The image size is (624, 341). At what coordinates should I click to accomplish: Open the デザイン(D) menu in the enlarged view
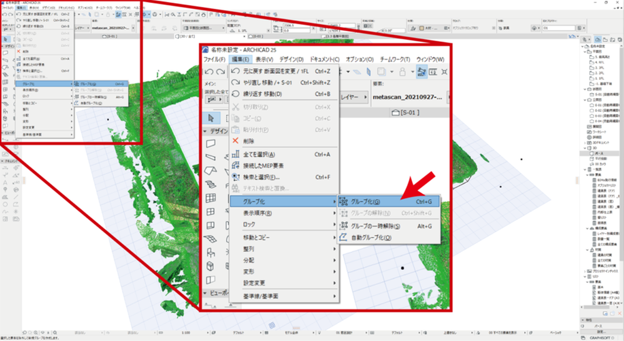tap(291, 59)
